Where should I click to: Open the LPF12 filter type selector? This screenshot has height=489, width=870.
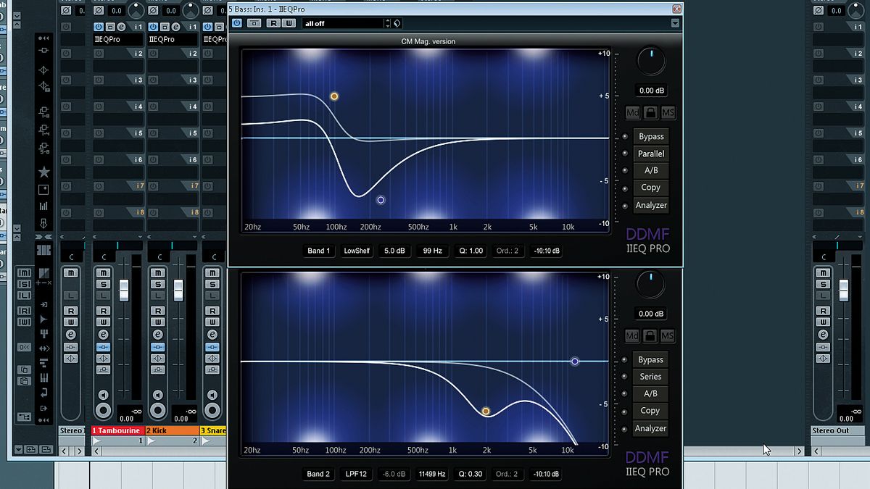click(x=356, y=474)
